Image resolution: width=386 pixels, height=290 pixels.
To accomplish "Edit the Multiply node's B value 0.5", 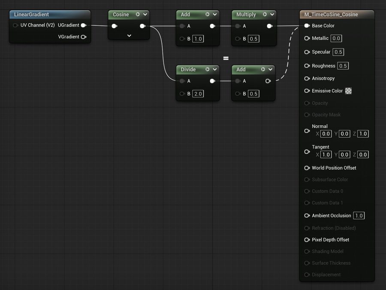I will [x=253, y=39].
